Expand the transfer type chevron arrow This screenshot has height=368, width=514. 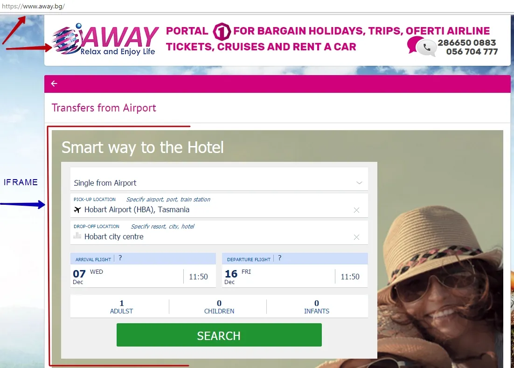tap(359, 183)
